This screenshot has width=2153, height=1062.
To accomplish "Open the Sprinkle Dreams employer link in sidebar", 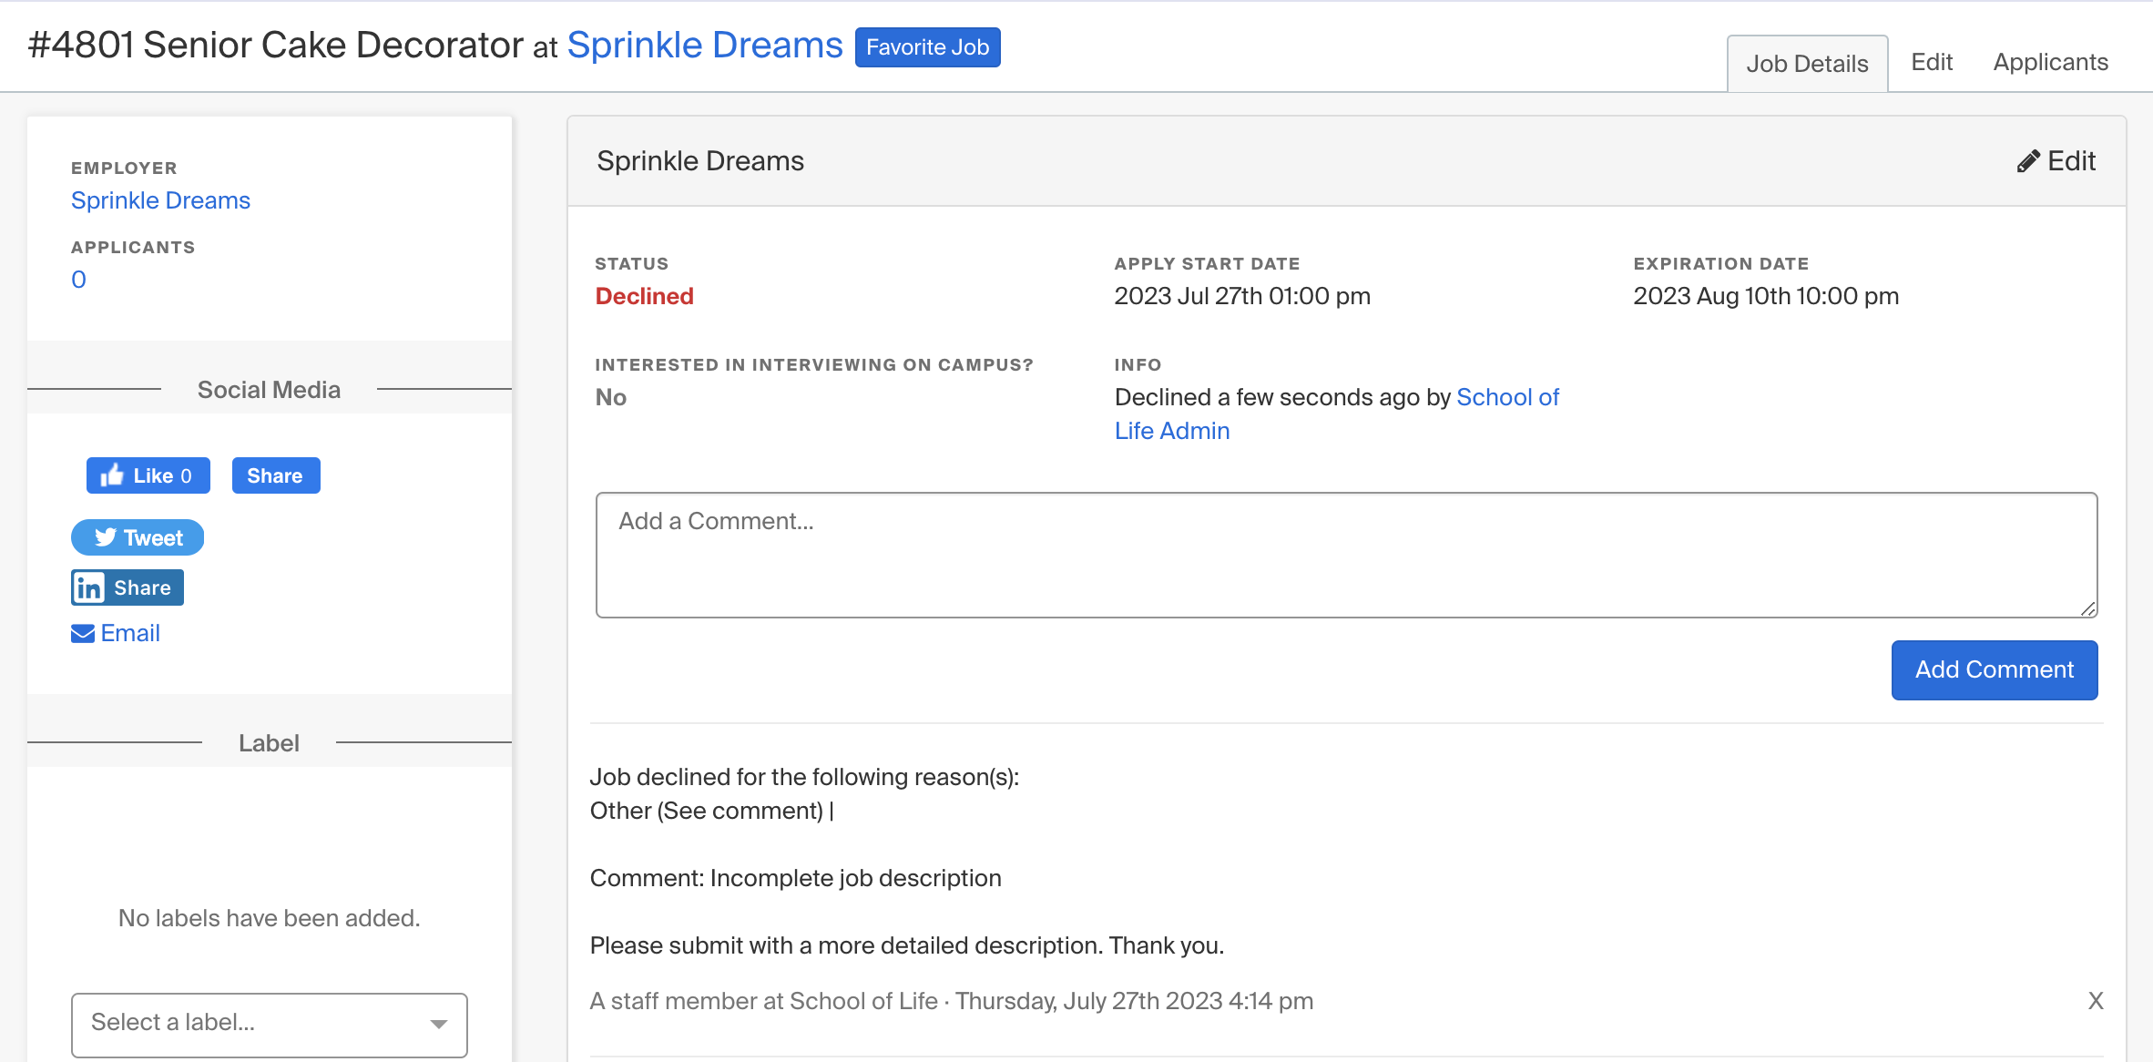I will tap(160, 200).
